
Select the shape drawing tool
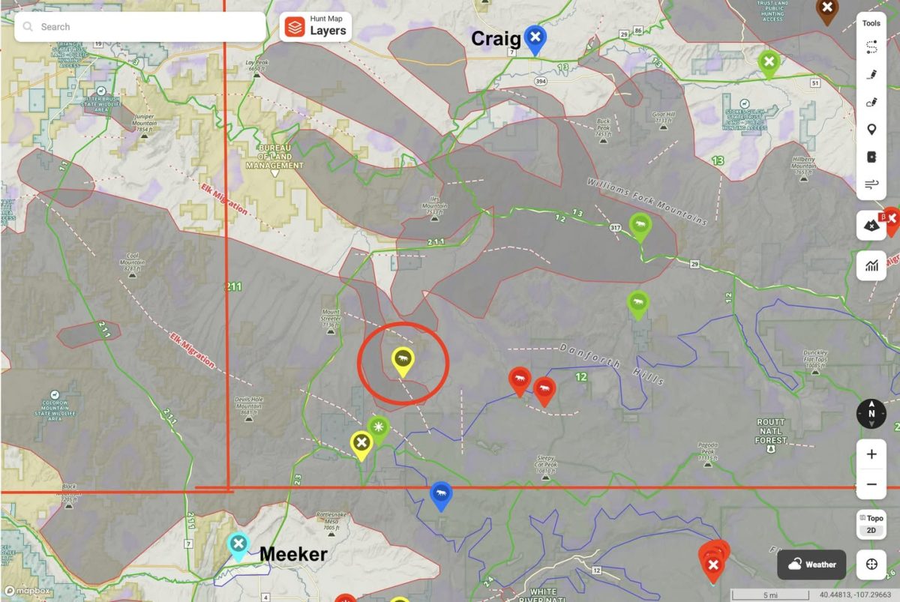871,102
